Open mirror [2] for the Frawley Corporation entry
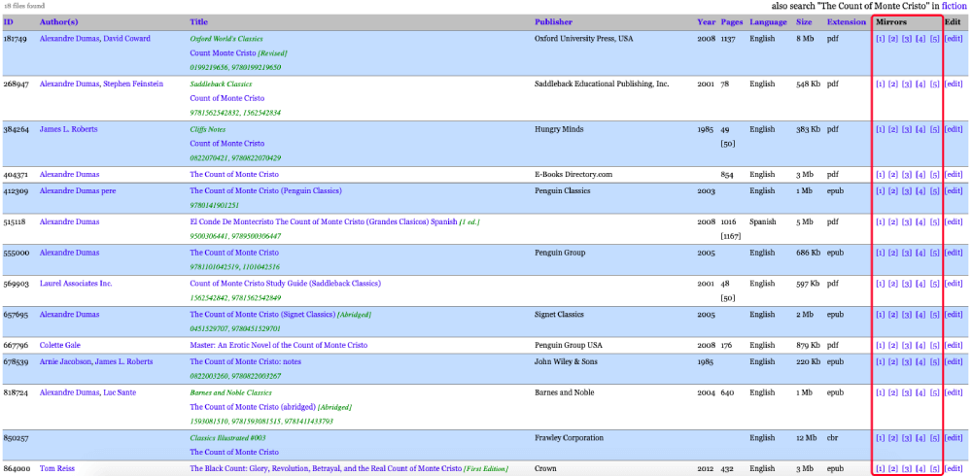Viewport: 972px width, 476px height. pos(893,438)
